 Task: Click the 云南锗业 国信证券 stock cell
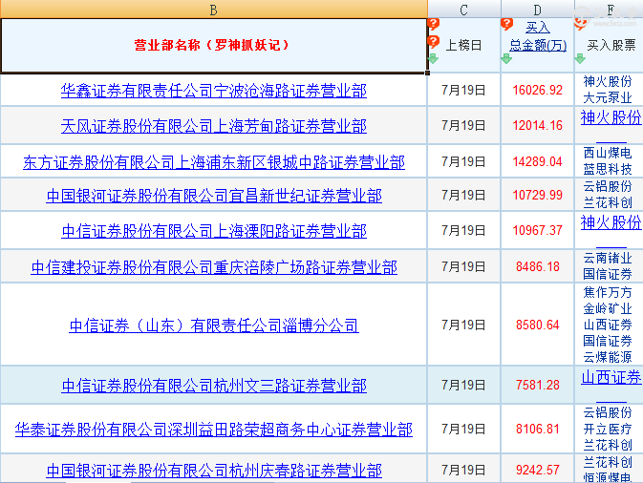[608, 266]
